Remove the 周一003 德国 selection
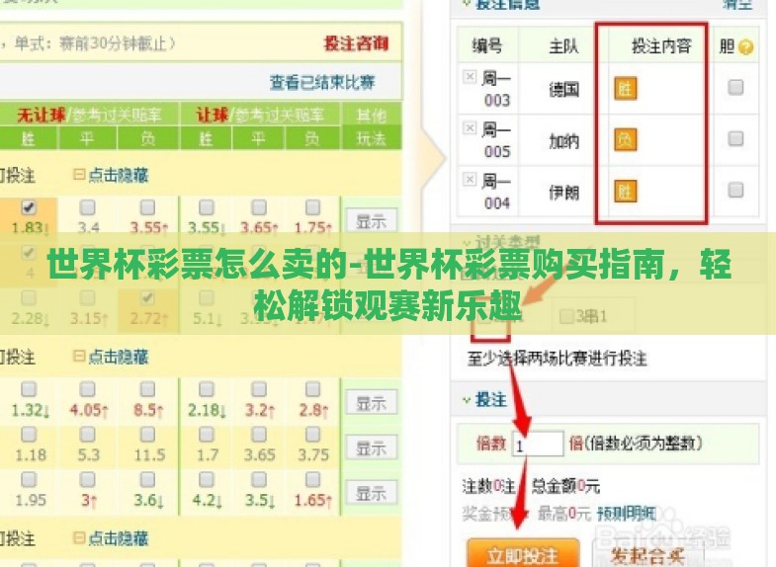Viewport: 776px width, 567px height. [470, 77]
